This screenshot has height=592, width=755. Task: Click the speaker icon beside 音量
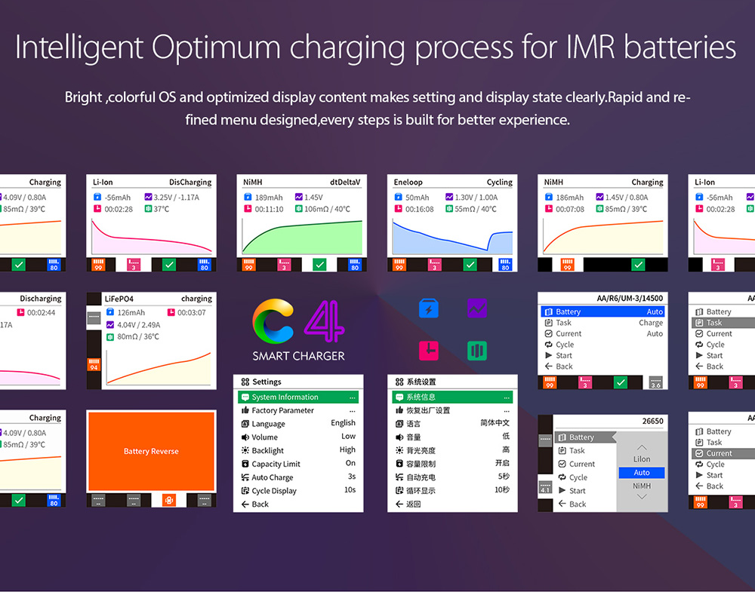399,437
